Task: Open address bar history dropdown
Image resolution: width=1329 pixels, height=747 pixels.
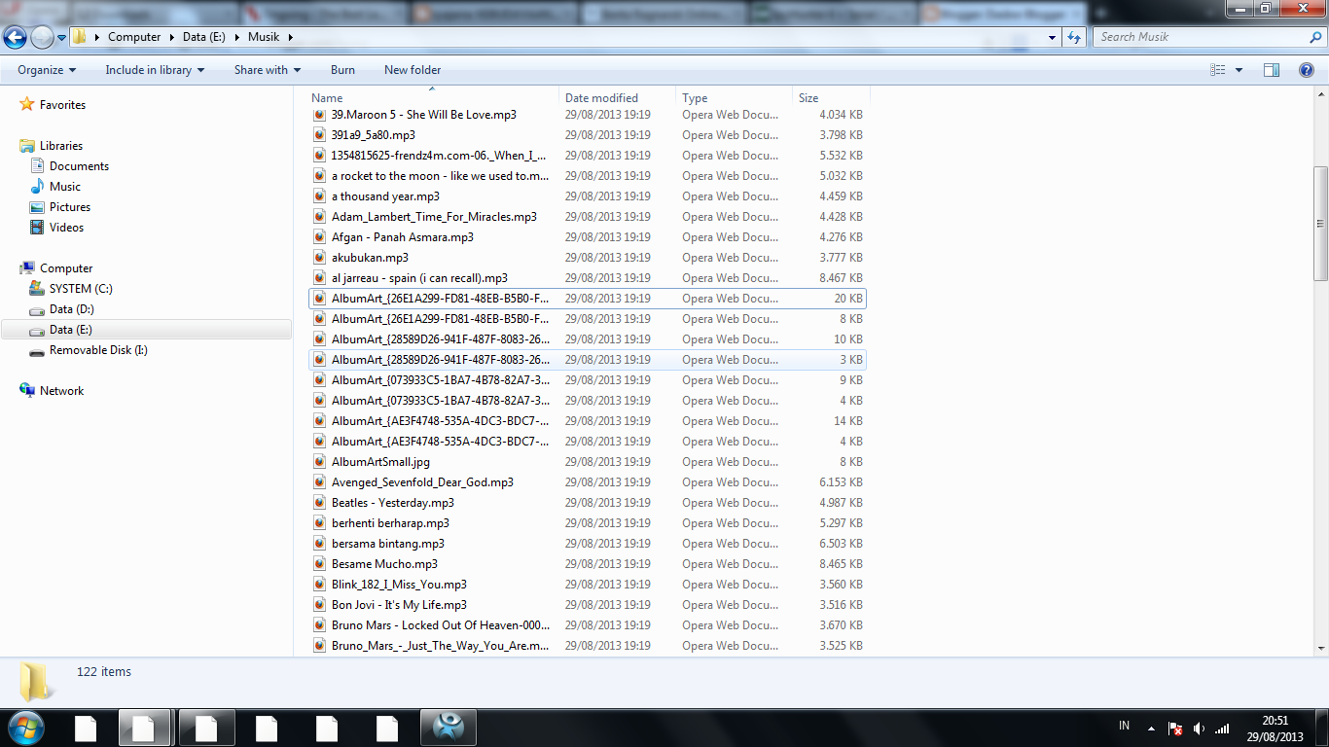Action: tap(1053, 37)
